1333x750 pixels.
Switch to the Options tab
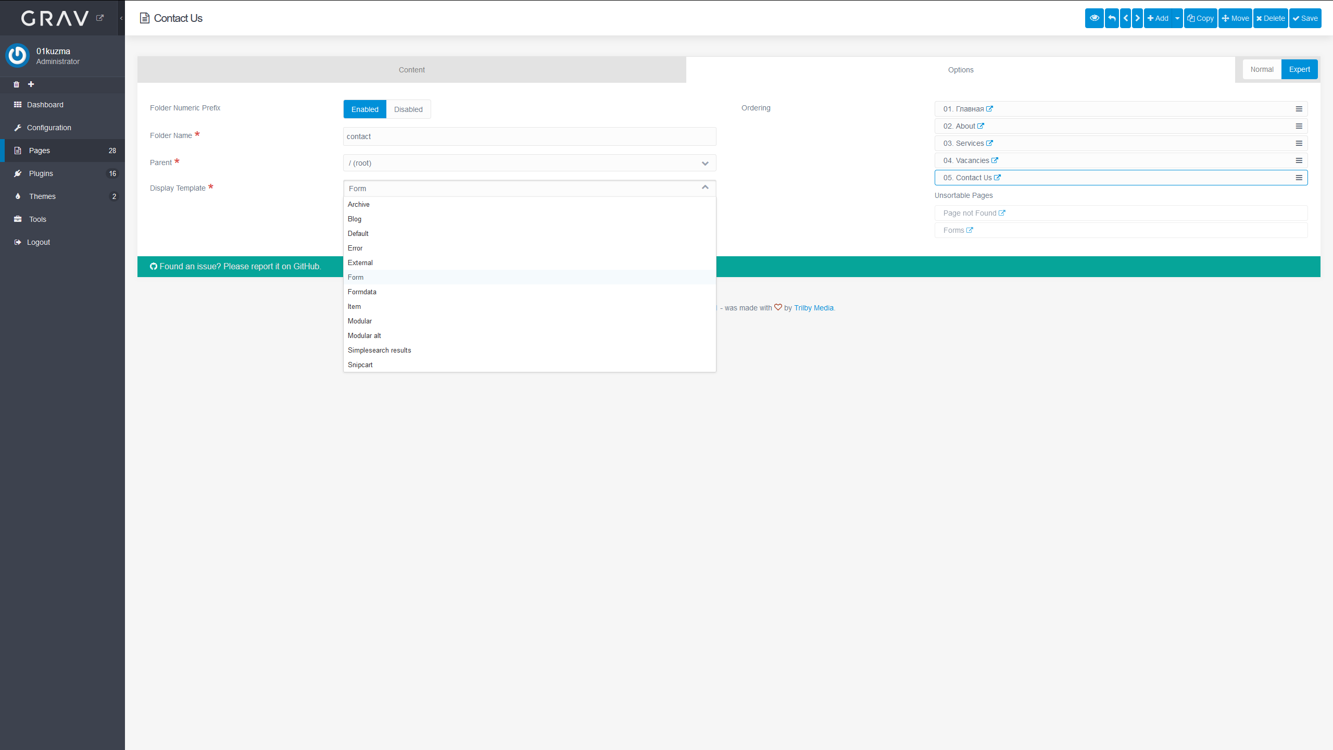960,70
